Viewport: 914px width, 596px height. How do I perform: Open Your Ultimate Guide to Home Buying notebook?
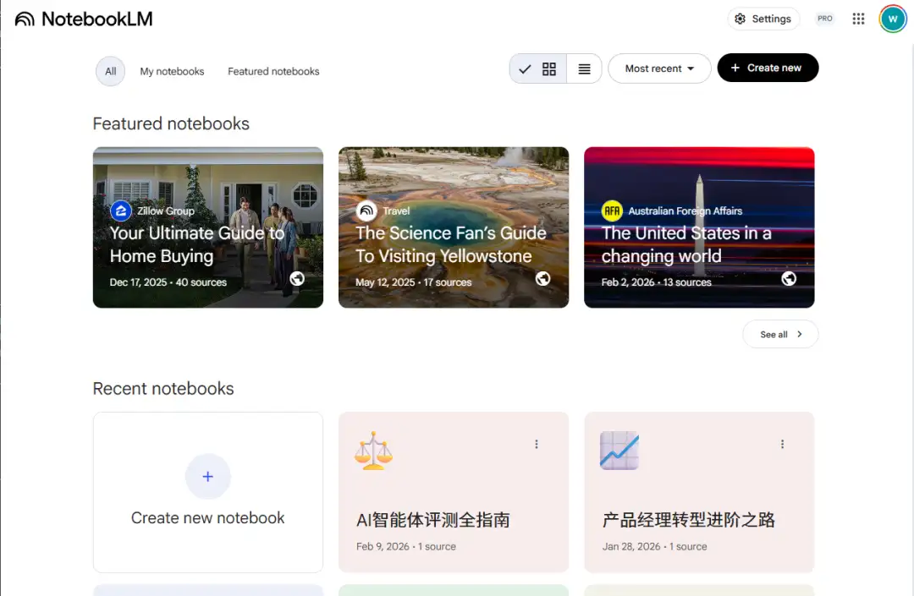click(208, 227)
